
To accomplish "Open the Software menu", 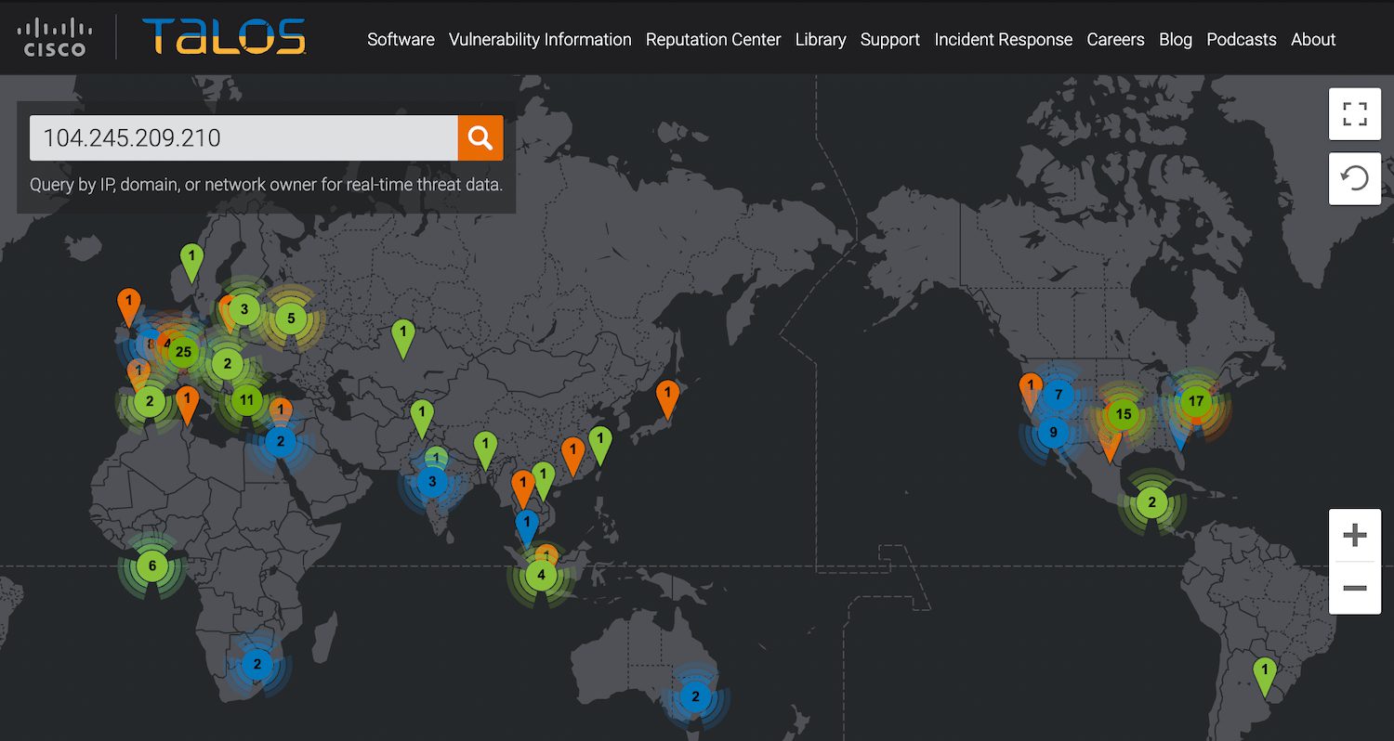I will (401, 39).
